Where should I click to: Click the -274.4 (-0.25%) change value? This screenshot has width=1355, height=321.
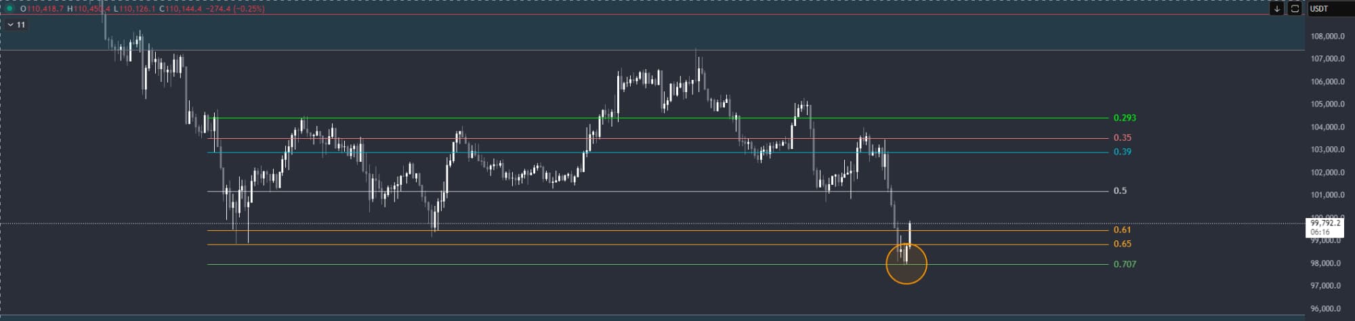(235, 9)
